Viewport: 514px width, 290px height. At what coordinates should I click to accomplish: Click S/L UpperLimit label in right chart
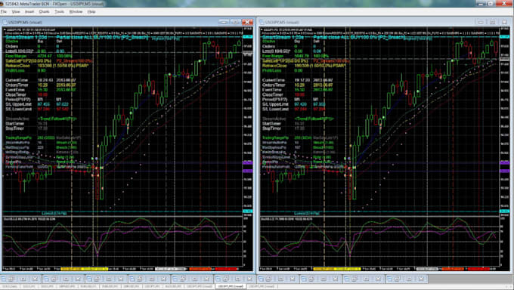coord(276,104)
